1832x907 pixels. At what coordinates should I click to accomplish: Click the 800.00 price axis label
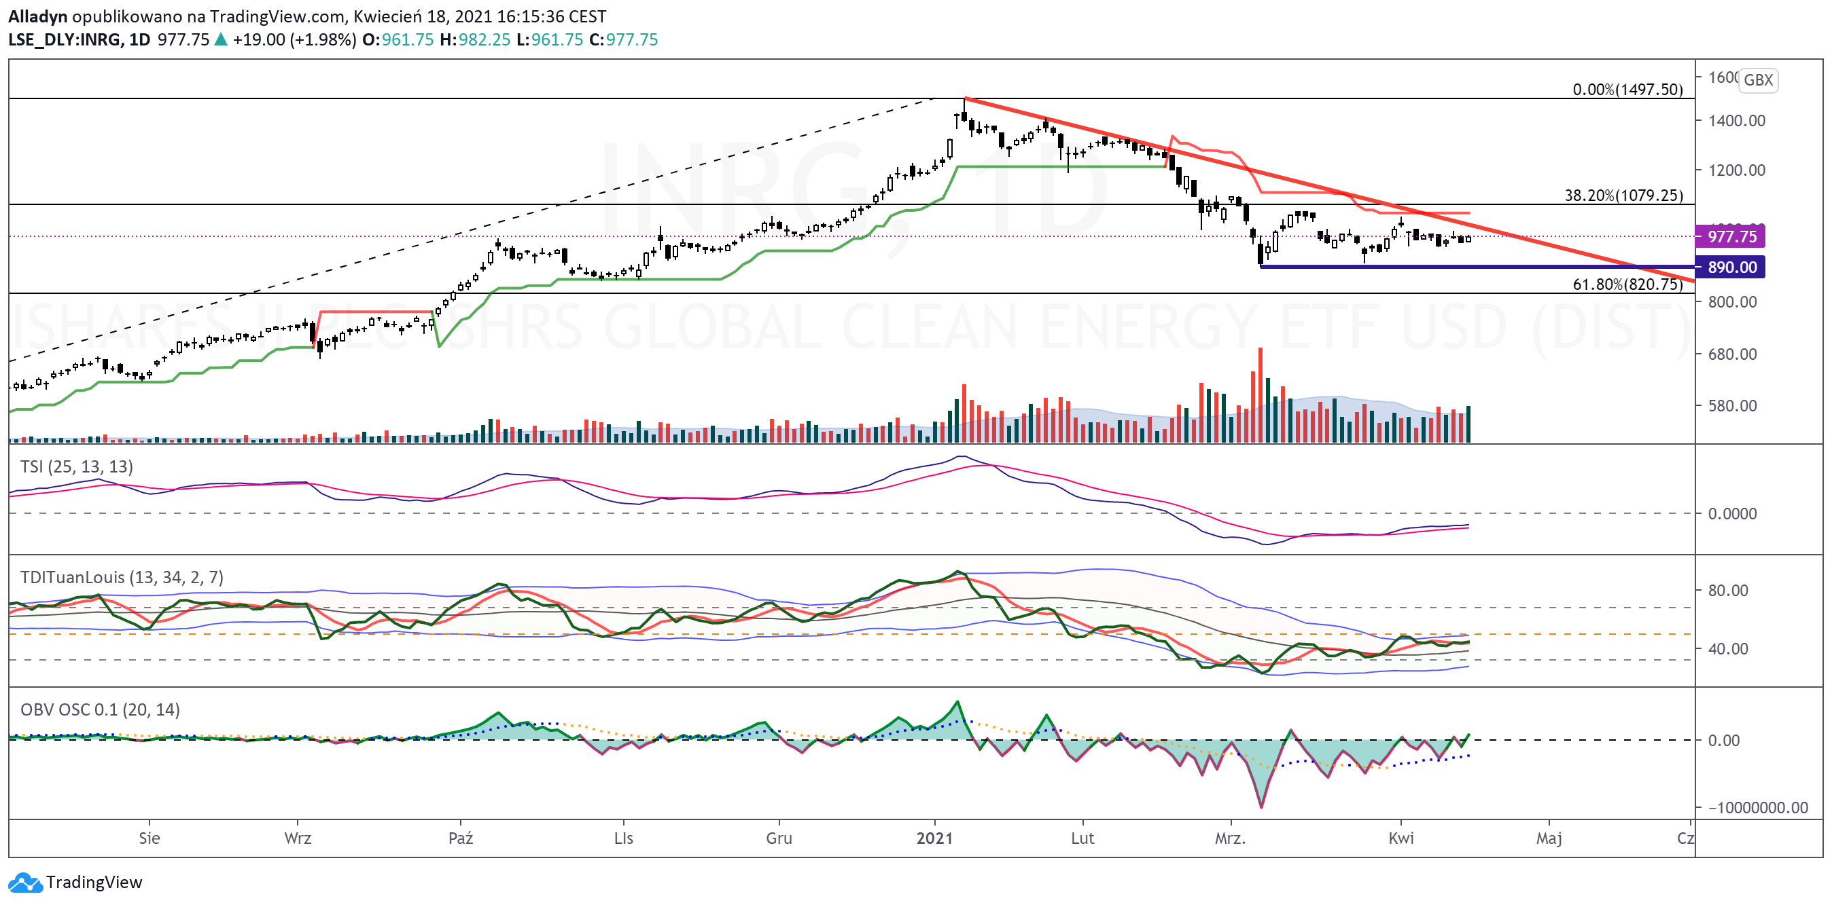coord(1732,302)
